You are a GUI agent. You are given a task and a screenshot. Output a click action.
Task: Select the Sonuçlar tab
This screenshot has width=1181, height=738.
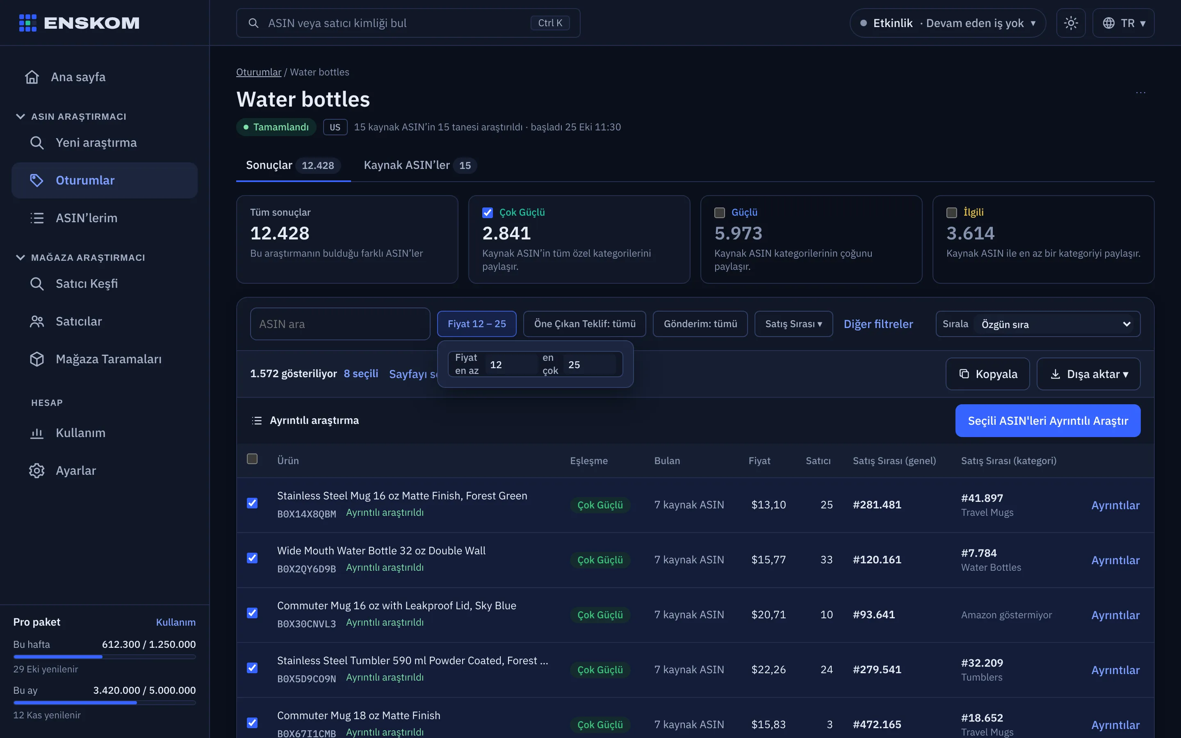[x=293, y=166]
